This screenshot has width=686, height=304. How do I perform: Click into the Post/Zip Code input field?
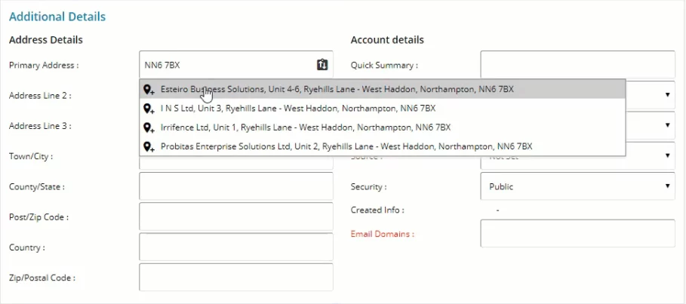236,216
